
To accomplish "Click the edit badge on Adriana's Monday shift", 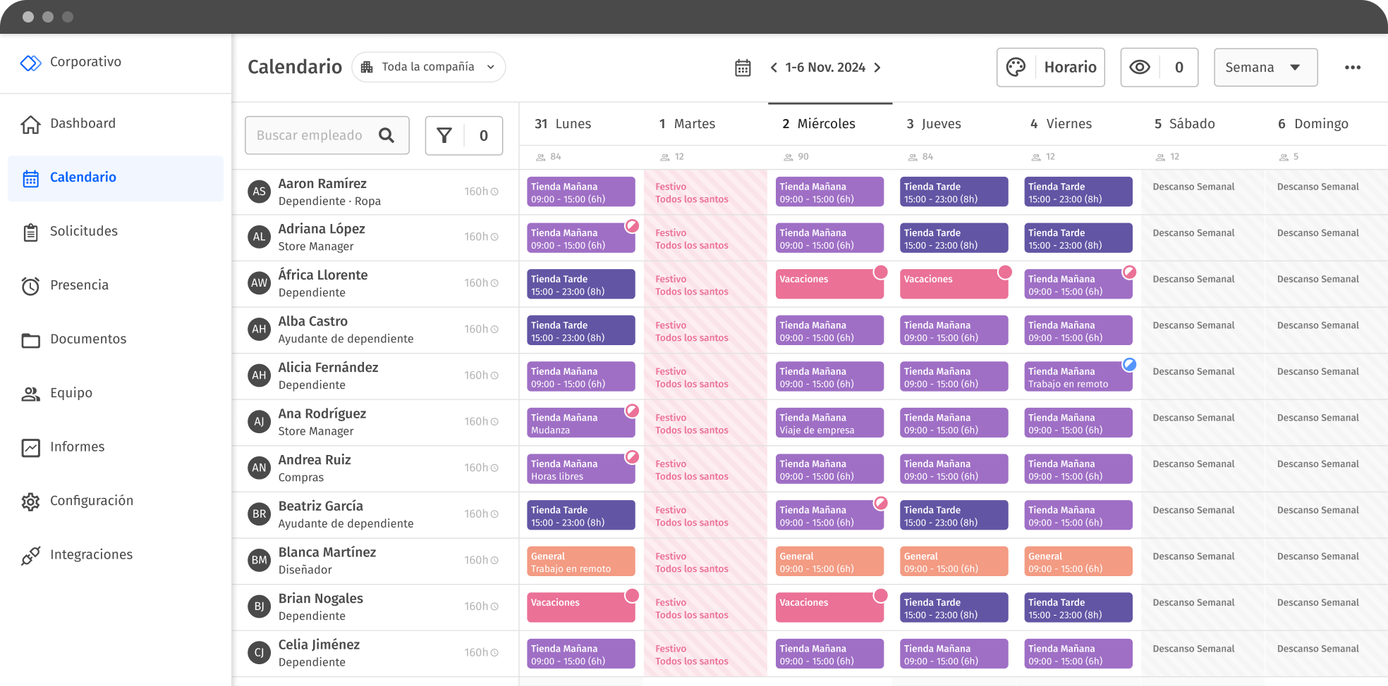I will pyautogui.click(x=631, y=226).
